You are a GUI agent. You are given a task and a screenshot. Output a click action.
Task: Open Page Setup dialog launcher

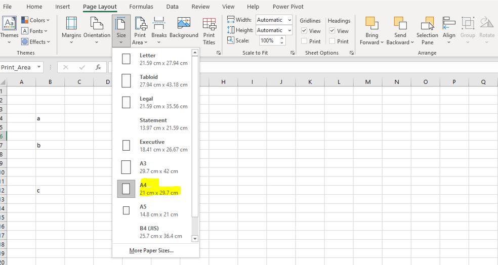coord(219,53)
